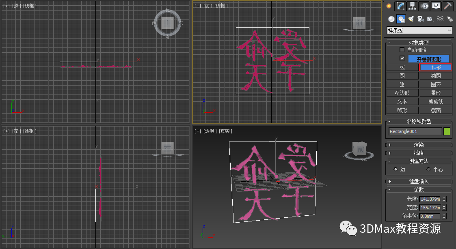The width and height of the screenshot is (456, 249).
Task: Choose the 圆 spline tool
Action: click(x=402, y=76)
